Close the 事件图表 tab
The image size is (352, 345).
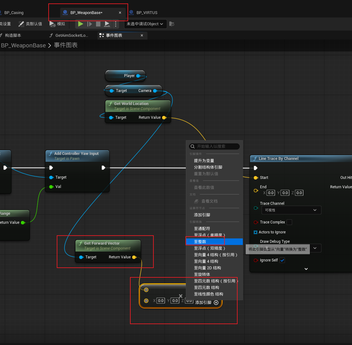(142, 35)
